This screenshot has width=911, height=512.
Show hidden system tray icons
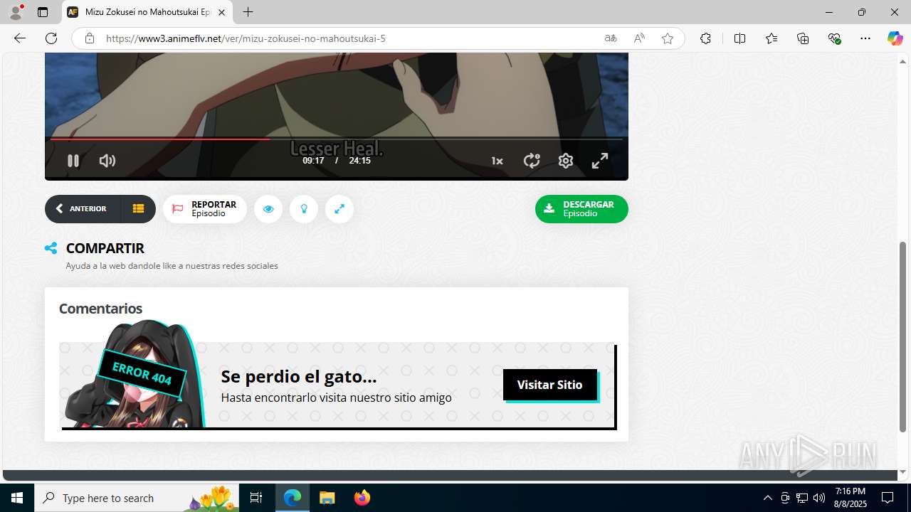tap(767, 498)
